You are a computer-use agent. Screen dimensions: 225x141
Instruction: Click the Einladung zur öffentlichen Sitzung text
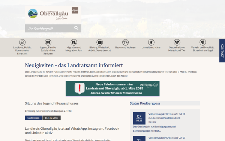click(48, 111)
